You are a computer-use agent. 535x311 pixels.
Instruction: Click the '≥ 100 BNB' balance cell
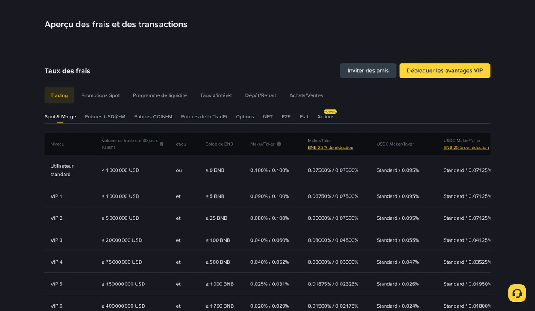[218, 240]
